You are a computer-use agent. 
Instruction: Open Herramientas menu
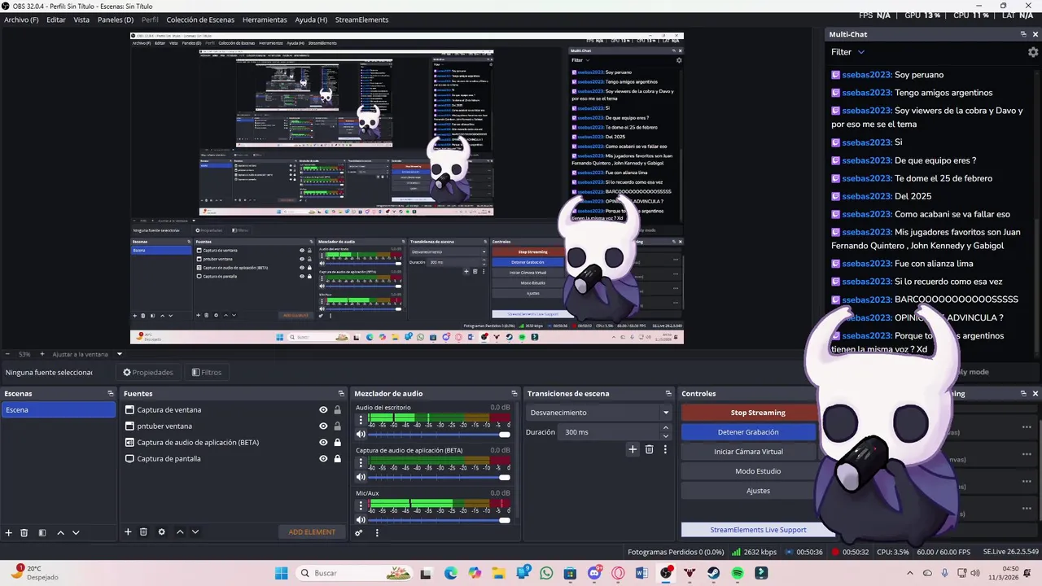click(x=265, y=20)
